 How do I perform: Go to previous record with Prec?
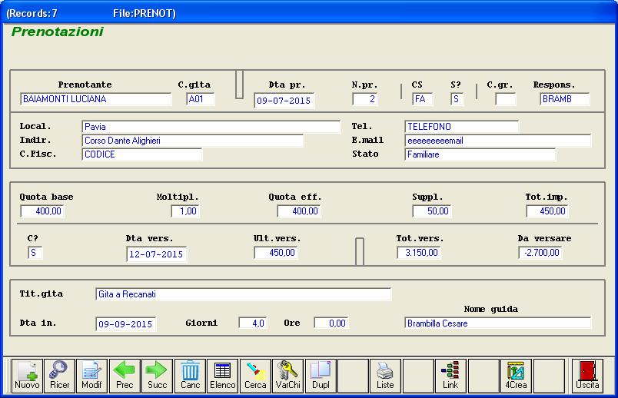tap(125, 376)
